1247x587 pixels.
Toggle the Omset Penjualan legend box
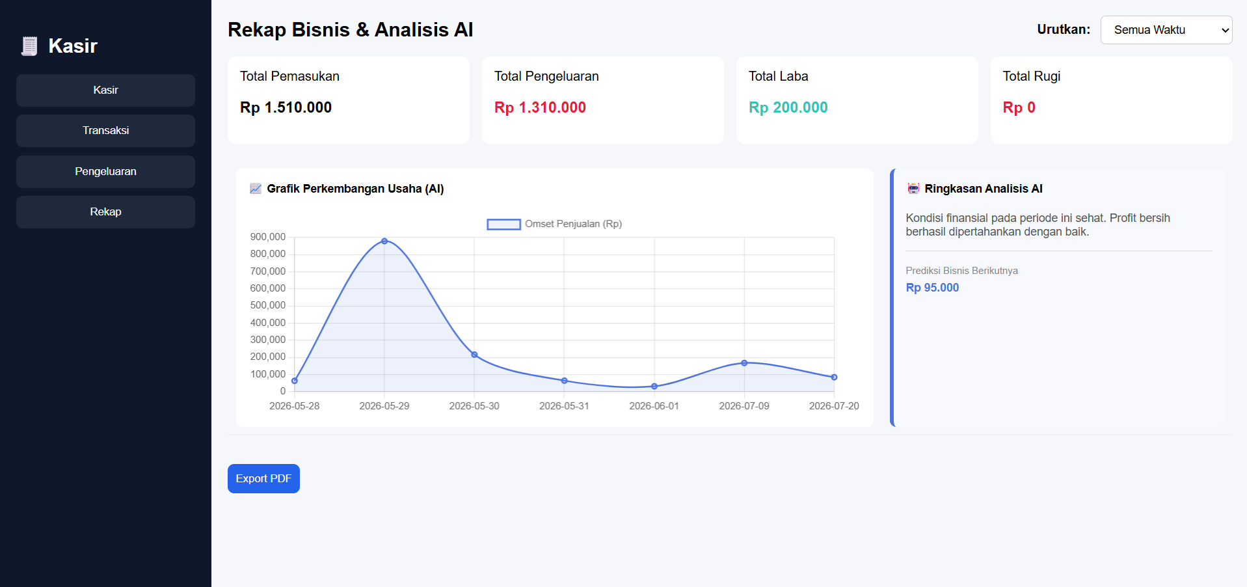point(504,225)
